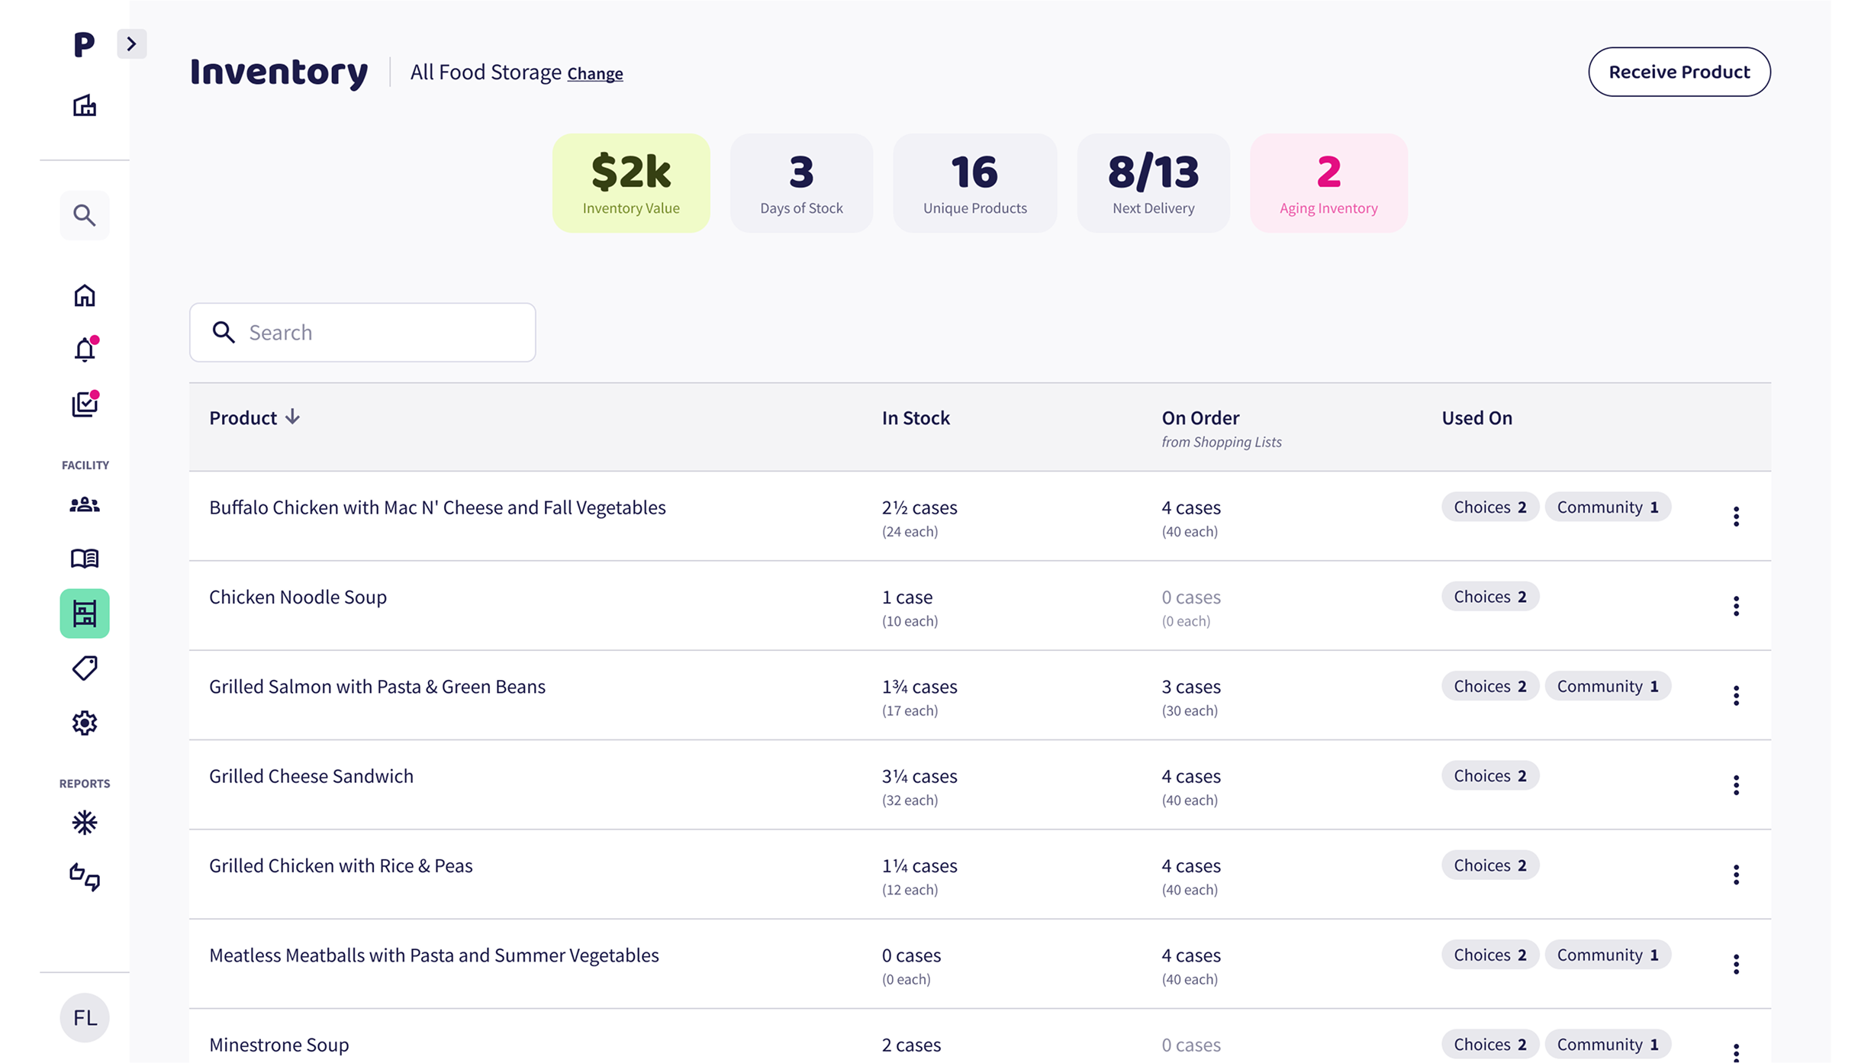The height and width of the screenshot is (1063, 1871).
Task: Open the facility building icon in the sidebar
Action: pos(85,105)
